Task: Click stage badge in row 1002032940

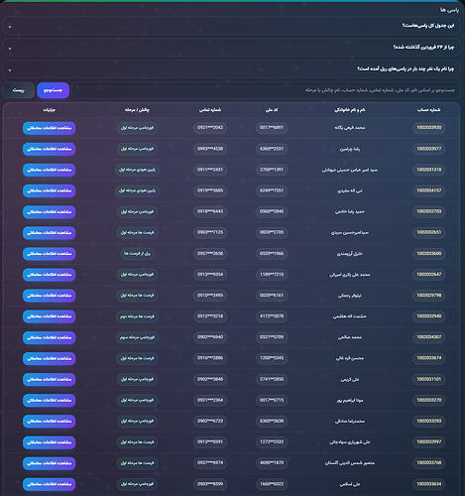Action: pyautogui.click(x=137, y=316)
